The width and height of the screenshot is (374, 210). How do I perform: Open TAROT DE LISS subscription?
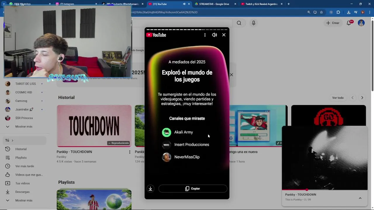click(25, 84)
